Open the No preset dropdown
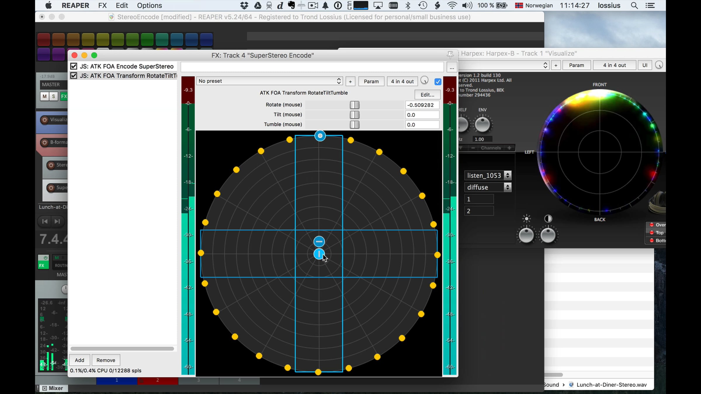The image size is (701, 394). (269, 81)
